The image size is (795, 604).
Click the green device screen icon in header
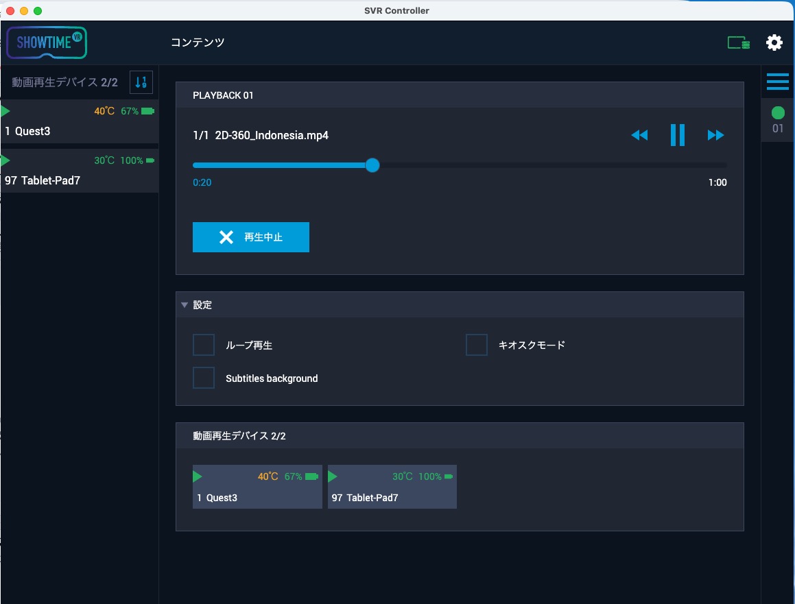coord(738,43)
